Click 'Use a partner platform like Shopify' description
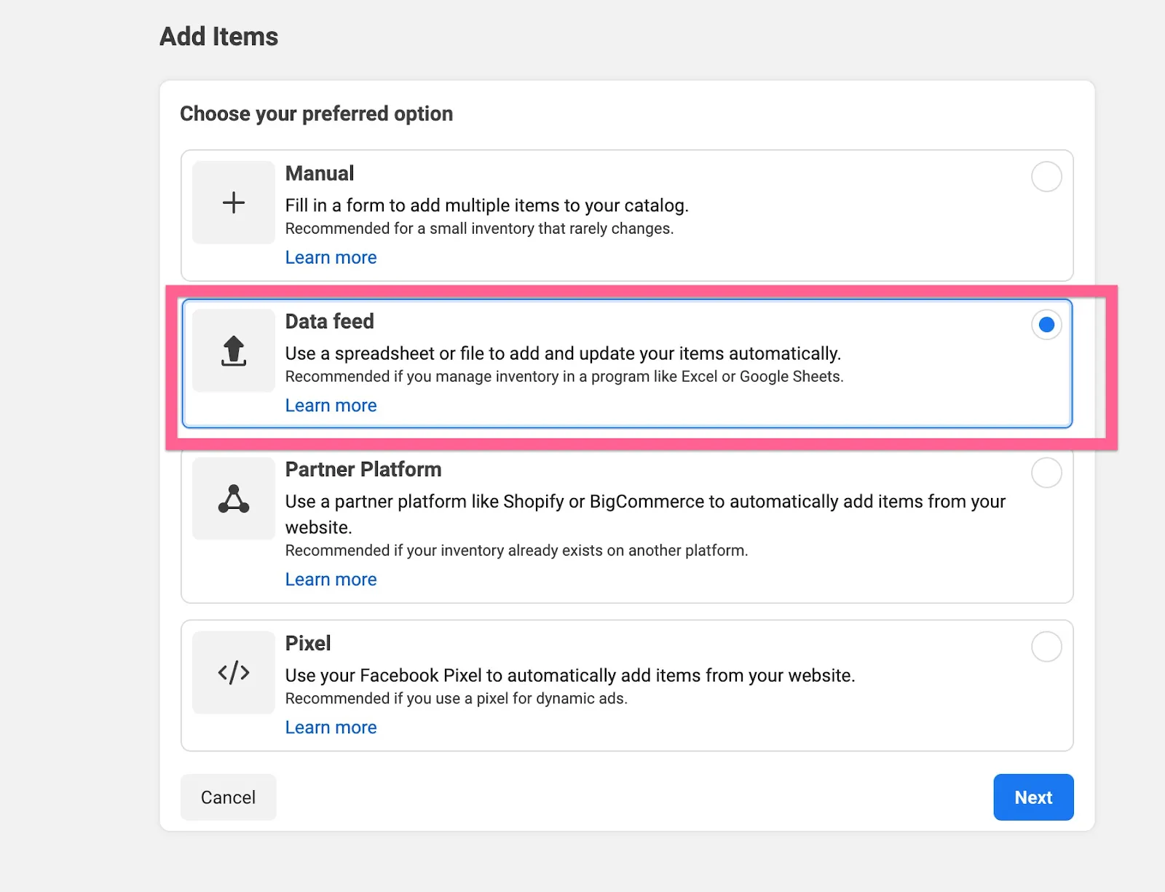This screenshot has width=1165, height=892. [x=645, y=514]
